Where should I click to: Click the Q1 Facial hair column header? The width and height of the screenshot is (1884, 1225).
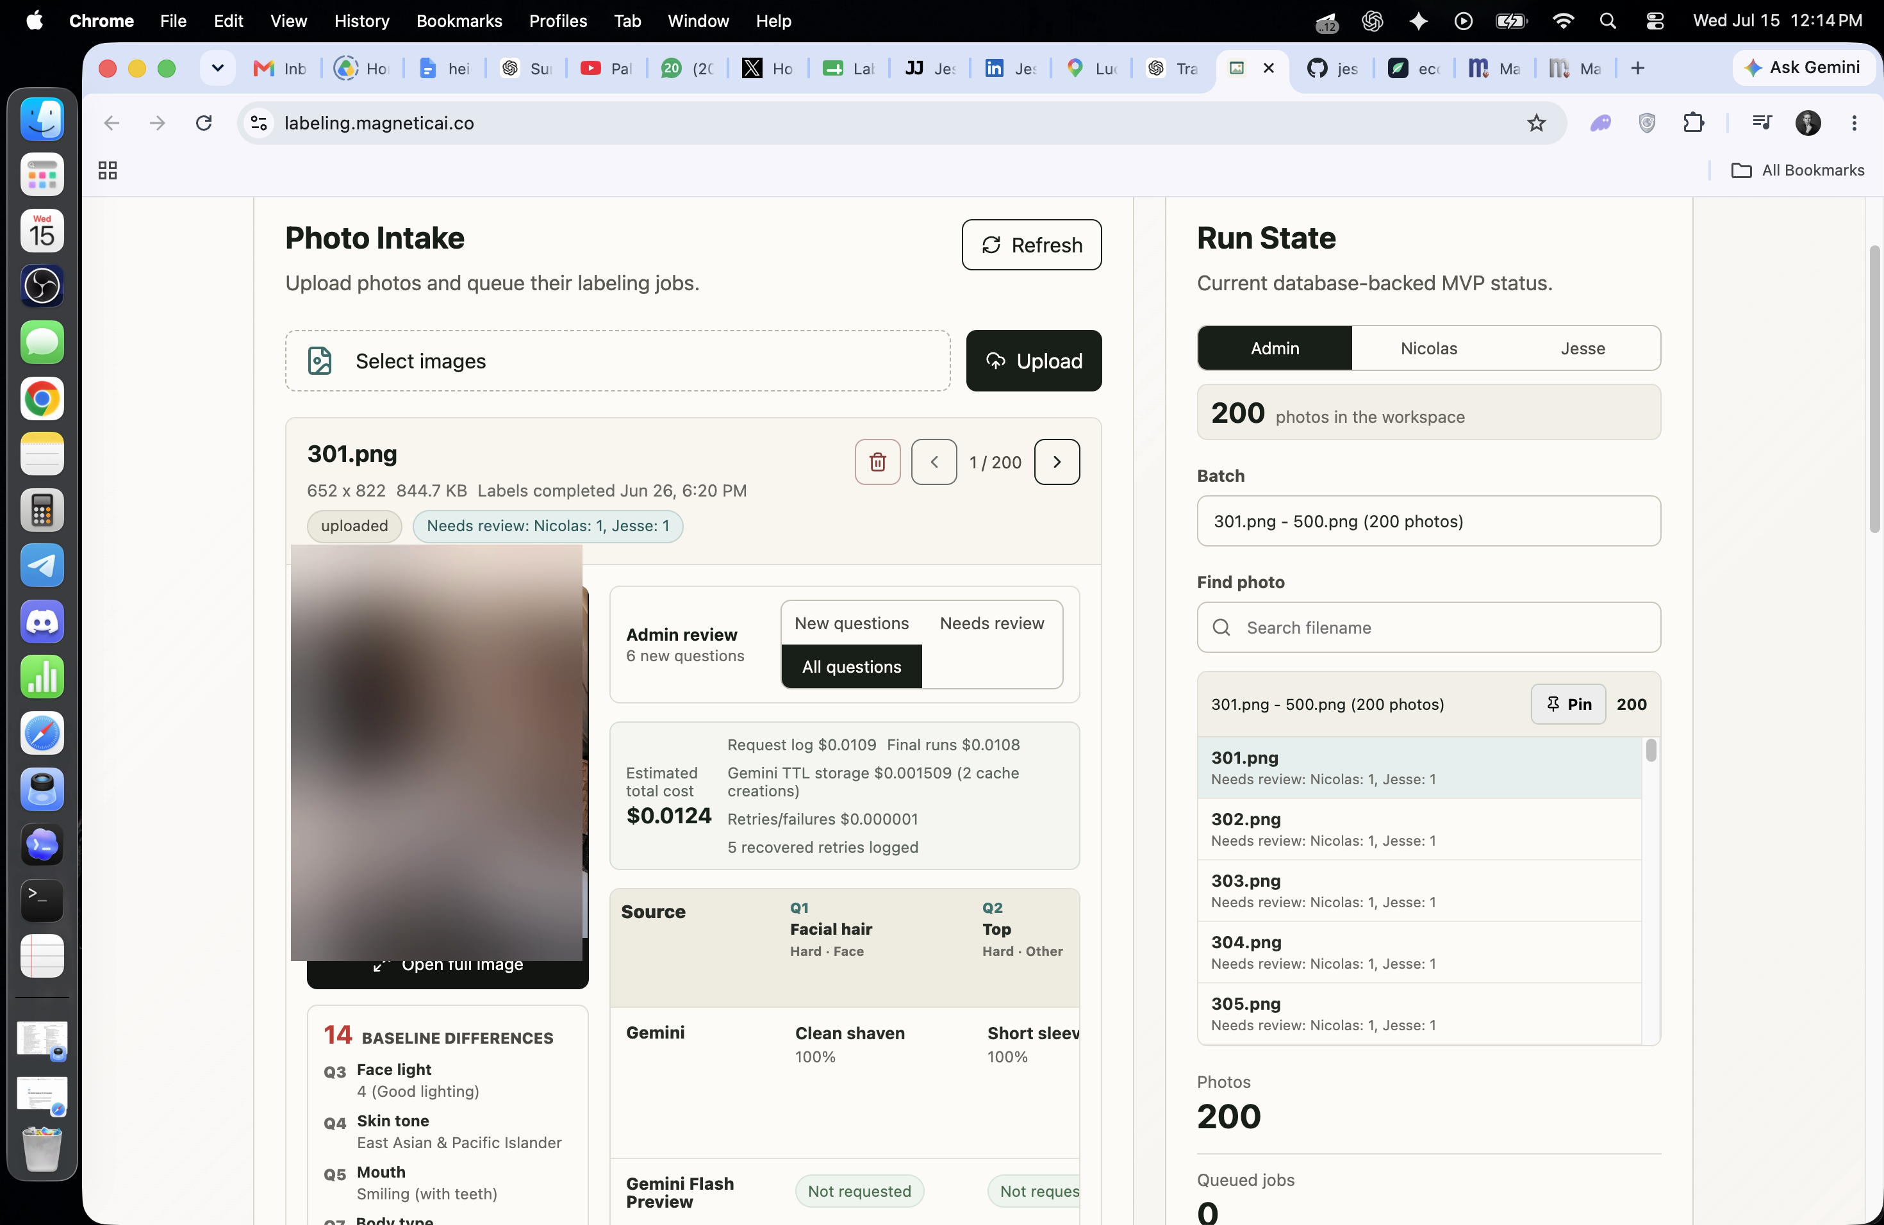tap(830, 930)
